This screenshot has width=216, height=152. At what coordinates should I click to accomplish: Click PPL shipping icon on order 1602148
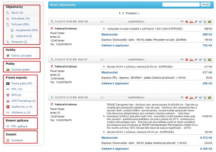point(182,22)
